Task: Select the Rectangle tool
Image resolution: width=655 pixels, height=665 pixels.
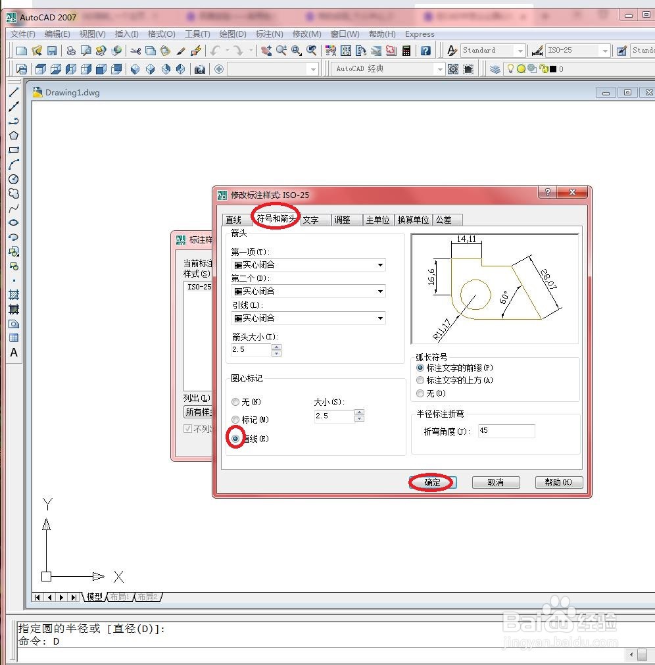Action: coord(14,150)
